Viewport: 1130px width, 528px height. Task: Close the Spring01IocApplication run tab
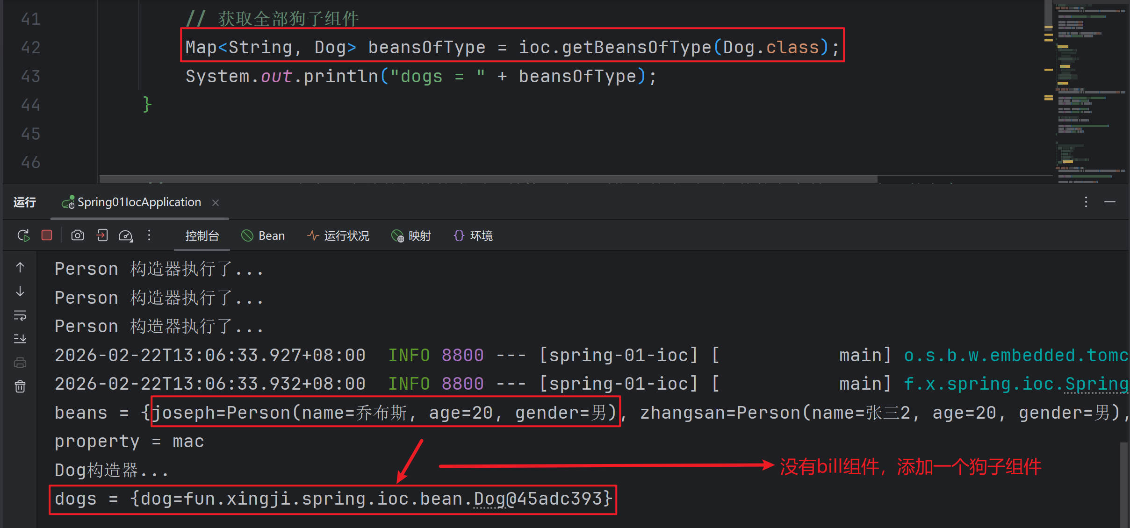[x=216, y=203]
